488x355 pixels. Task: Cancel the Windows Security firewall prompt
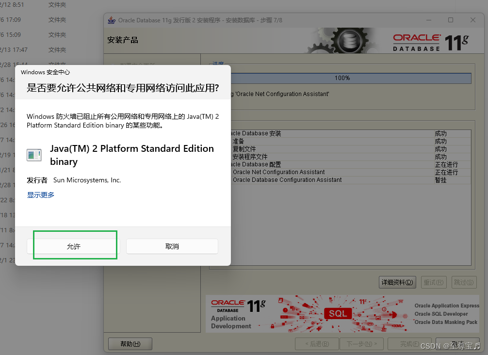(172, 246)
